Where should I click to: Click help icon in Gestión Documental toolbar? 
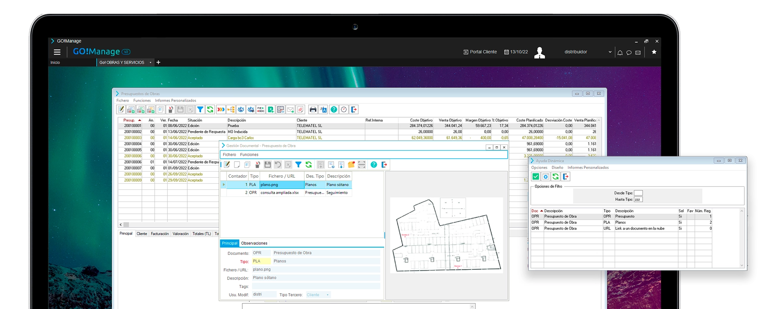click(x=374, y=164)
